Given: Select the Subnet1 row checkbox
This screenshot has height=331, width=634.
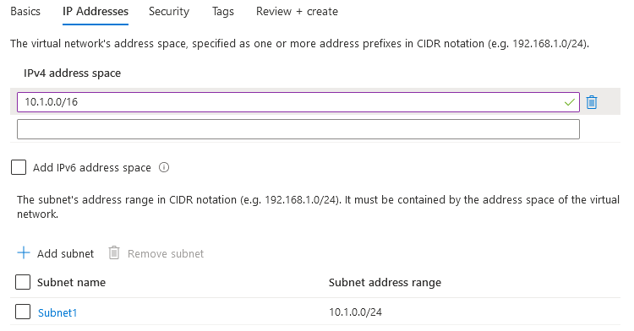Looking at the screenshot, I should pos(23,312).
